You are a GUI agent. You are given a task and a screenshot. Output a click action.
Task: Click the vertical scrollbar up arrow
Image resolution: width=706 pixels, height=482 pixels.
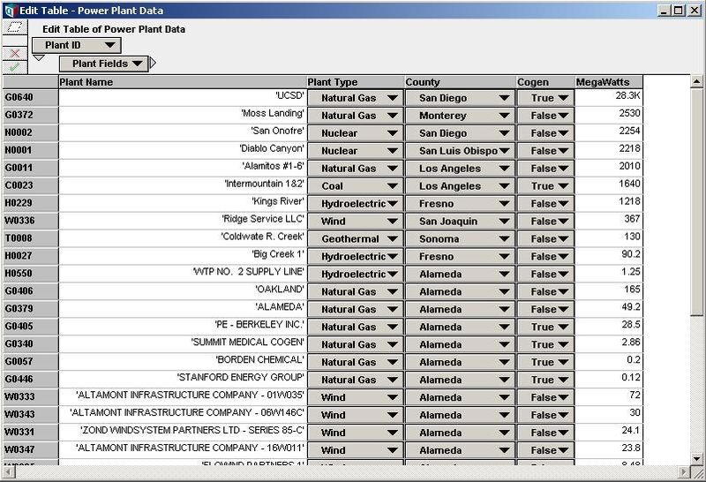tap(696, 81)
